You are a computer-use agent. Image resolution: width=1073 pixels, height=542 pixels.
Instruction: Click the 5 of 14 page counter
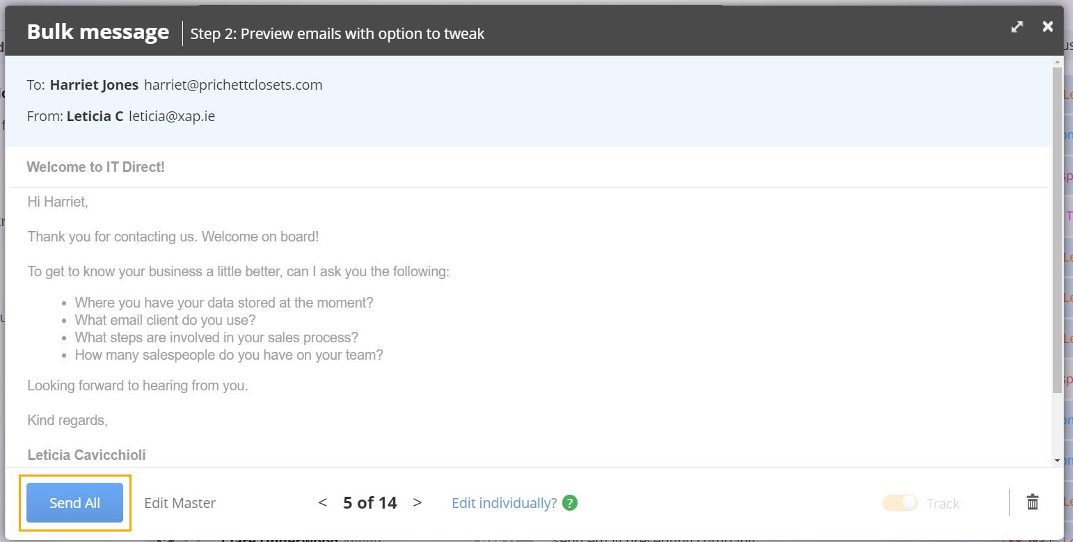tap(370, 502)
